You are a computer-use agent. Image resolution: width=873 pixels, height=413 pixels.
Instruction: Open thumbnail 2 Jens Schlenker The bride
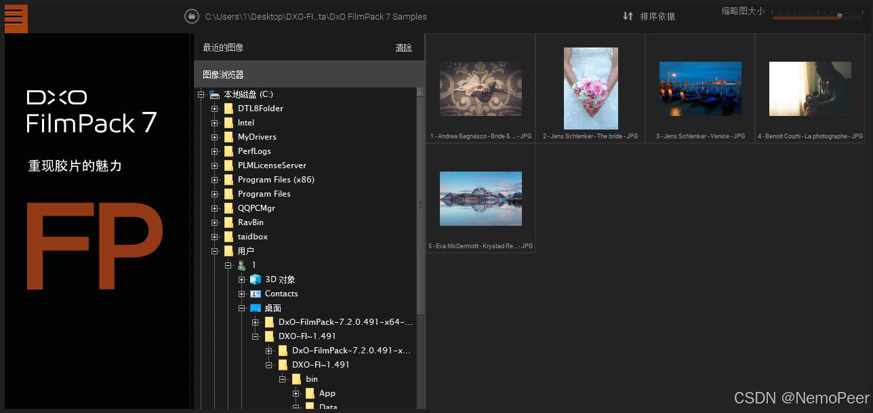[590, 88]
